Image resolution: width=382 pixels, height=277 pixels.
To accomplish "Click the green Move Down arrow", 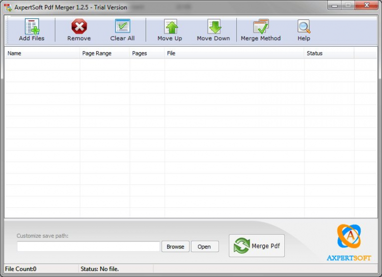I will [214, 26].
